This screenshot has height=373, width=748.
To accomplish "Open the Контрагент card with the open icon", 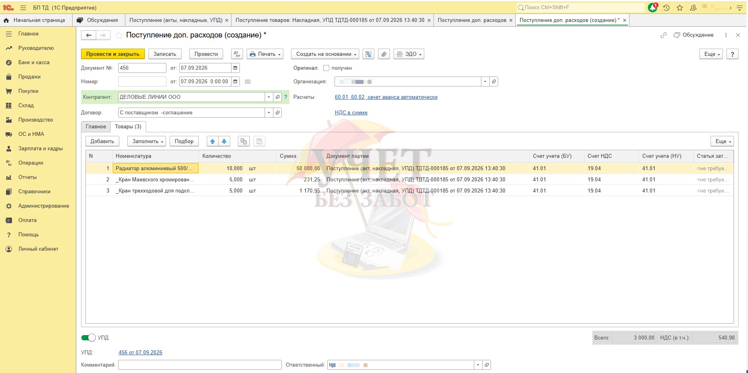I will (x=277, y=97).
